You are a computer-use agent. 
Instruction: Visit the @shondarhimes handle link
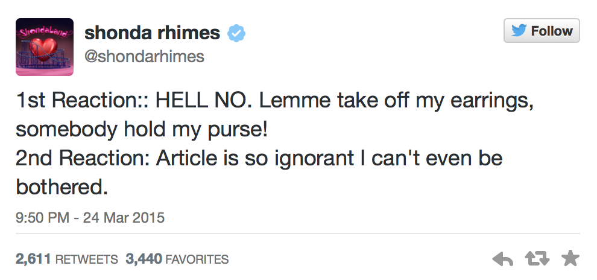click(144, 57)
